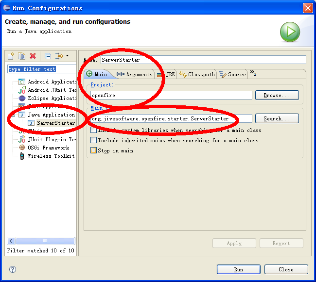This screenshot has width=316, height=282.
Task: Click the type filter text field
Action: 42,69
